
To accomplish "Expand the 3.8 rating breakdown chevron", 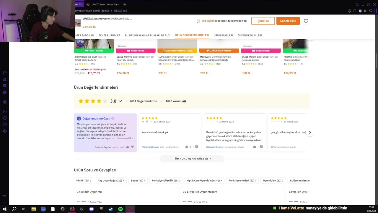I will [x=120, y=101].
